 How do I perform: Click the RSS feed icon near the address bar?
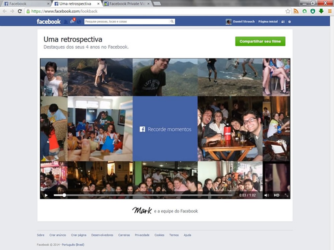[x=296, y=11]
